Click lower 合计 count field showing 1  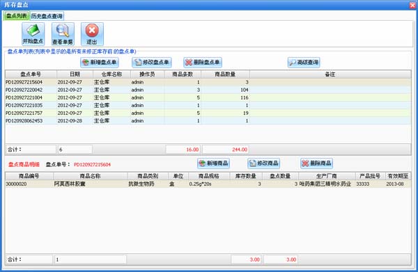pyautogui.click(x=90, y=259)
